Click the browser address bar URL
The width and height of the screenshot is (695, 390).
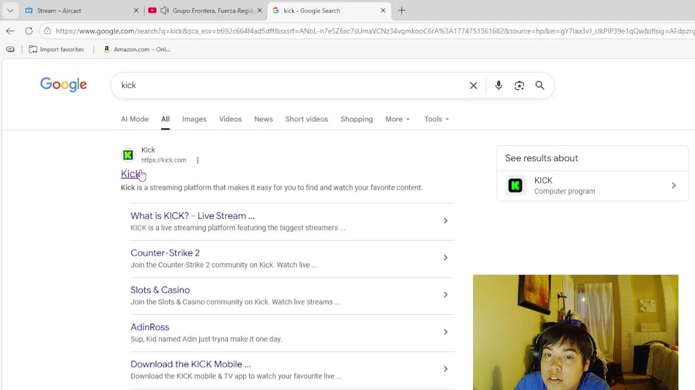375,31
